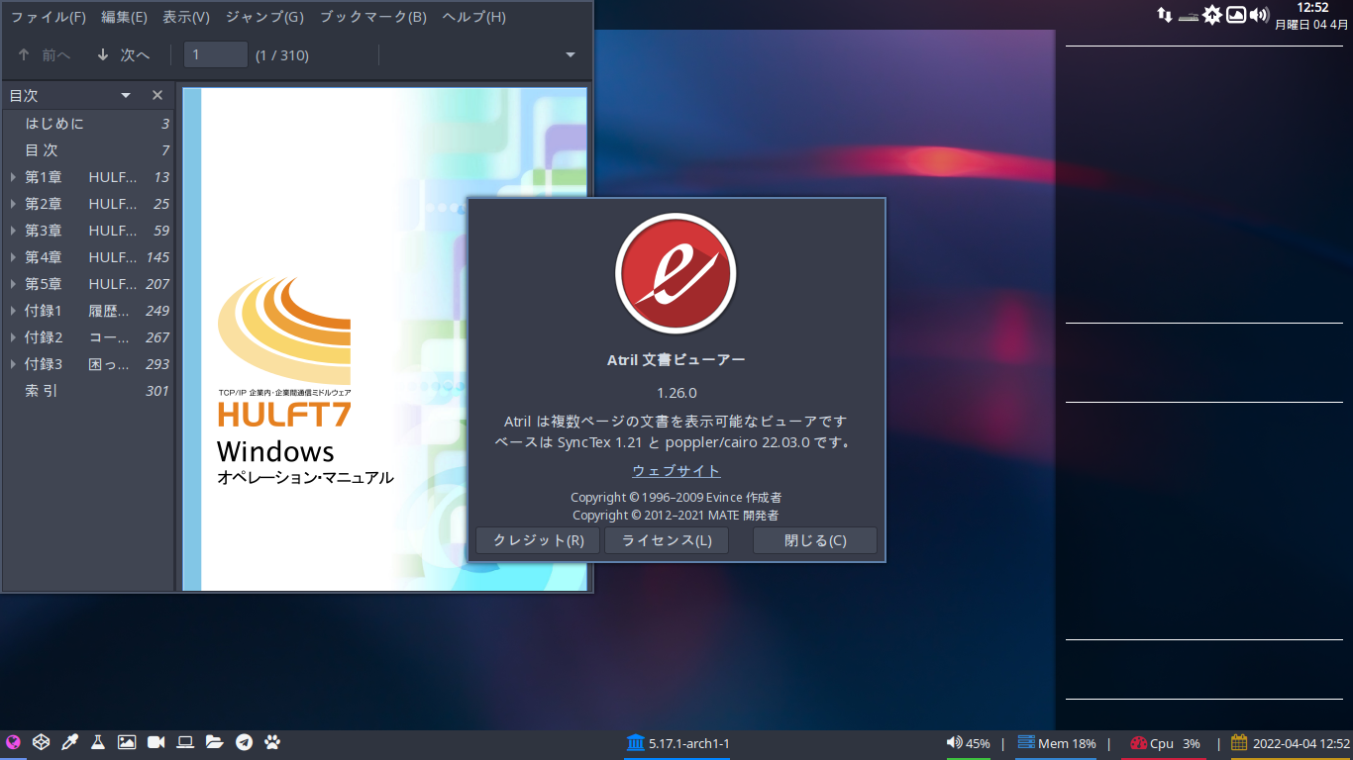Click the video camera launcher icon
Viewport: 1353px width, 760px height.
[156, 742]
